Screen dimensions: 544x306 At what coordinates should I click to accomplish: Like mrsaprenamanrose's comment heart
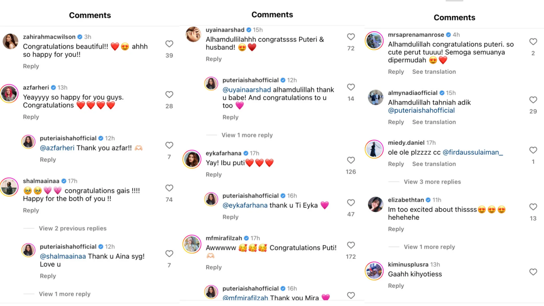tap(533, 42)
